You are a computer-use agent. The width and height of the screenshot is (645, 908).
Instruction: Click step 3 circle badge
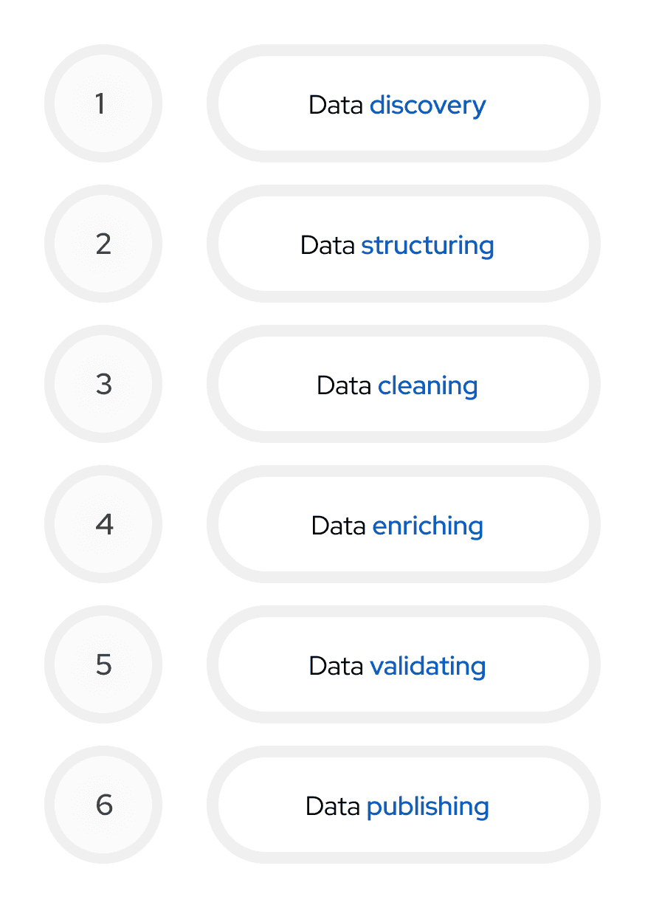[x=103, y=384]
